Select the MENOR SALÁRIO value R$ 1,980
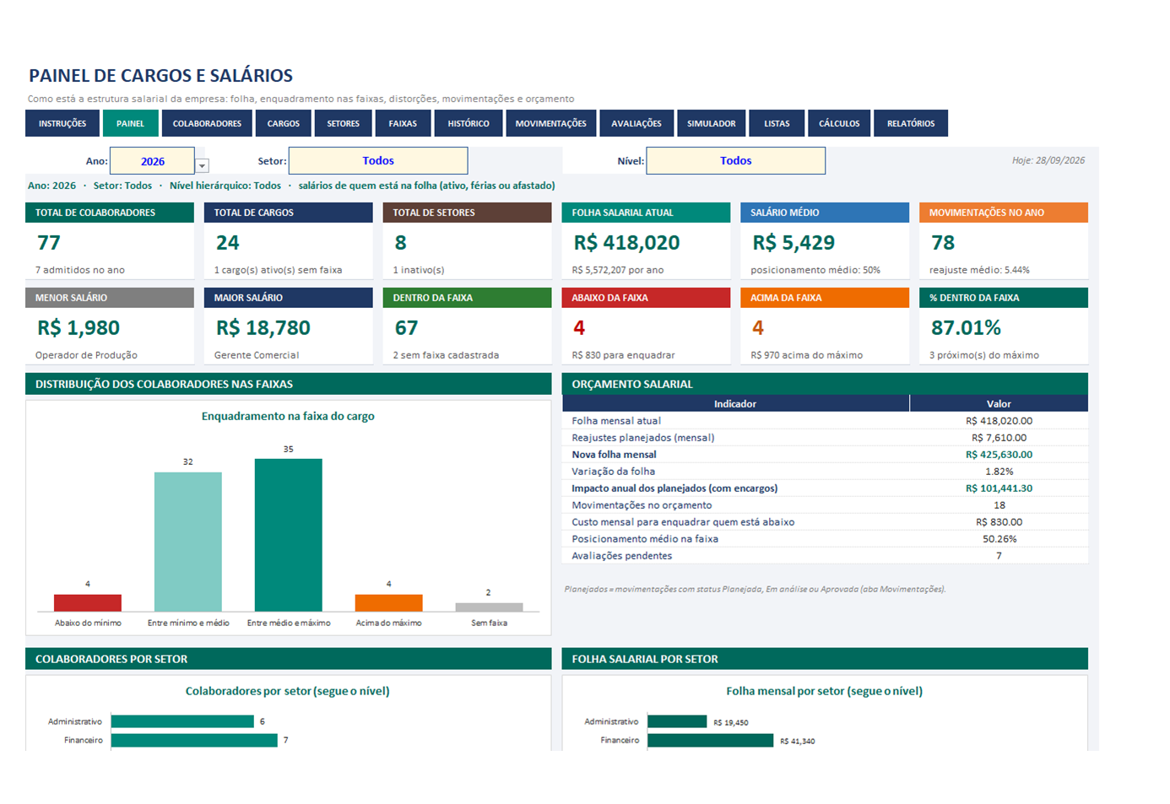 [x=79, y=328]
